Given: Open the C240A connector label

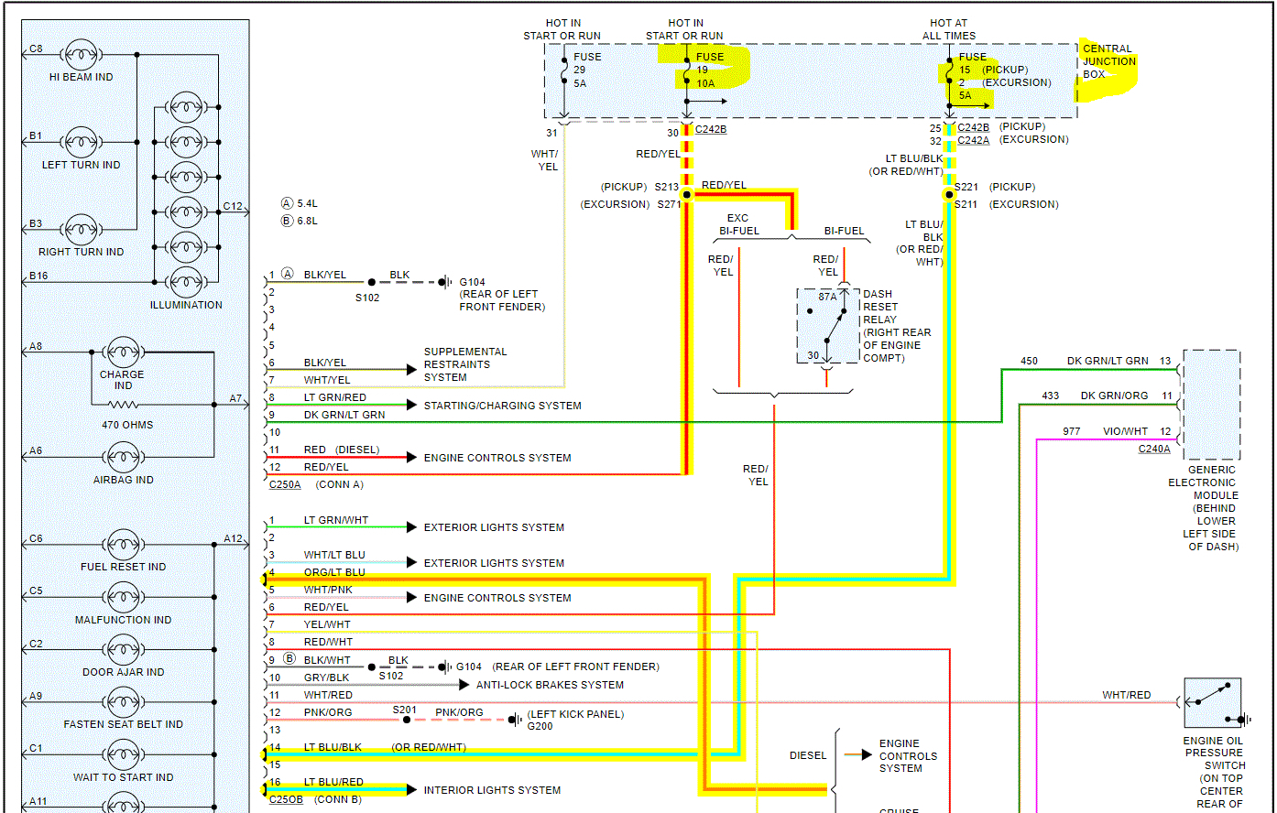Looking at the screenshot, I should [x=1154, y=449].
